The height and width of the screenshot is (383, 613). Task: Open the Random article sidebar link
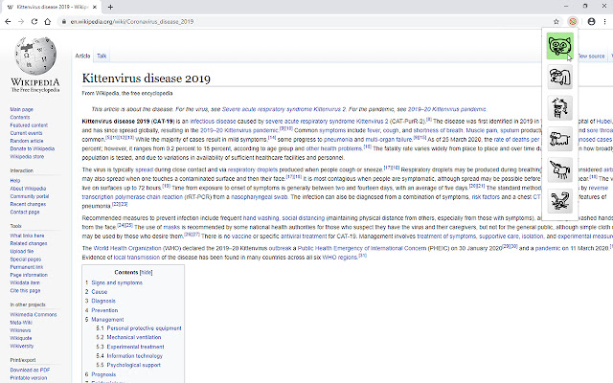(27, 140)
